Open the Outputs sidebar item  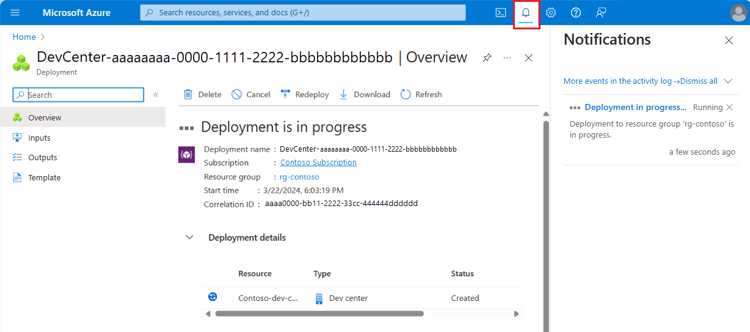pyautogui.click(x=42, y=157)
